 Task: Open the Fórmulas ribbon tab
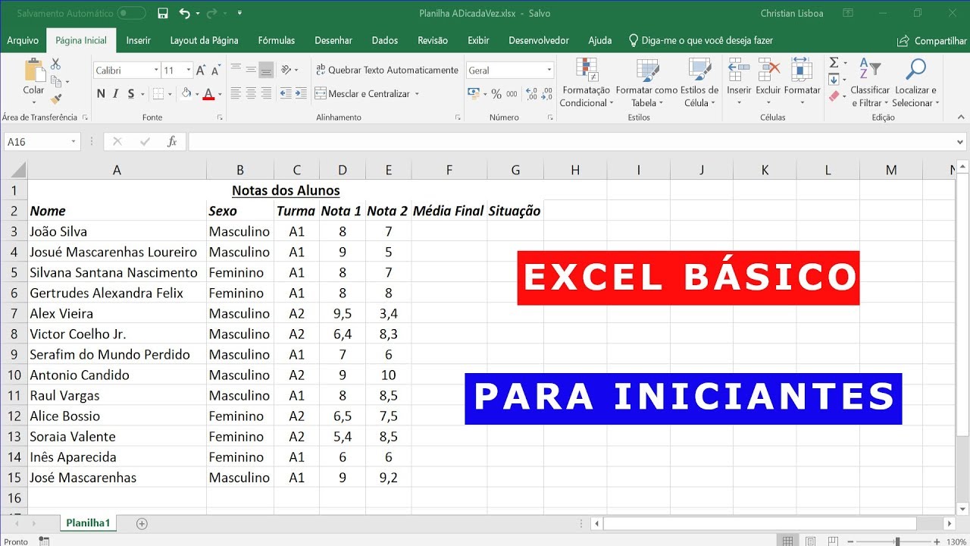click(276, 40)
